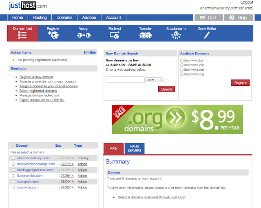
Task: Click Addon type for iteenwrite.com
Action: (82, 188)
